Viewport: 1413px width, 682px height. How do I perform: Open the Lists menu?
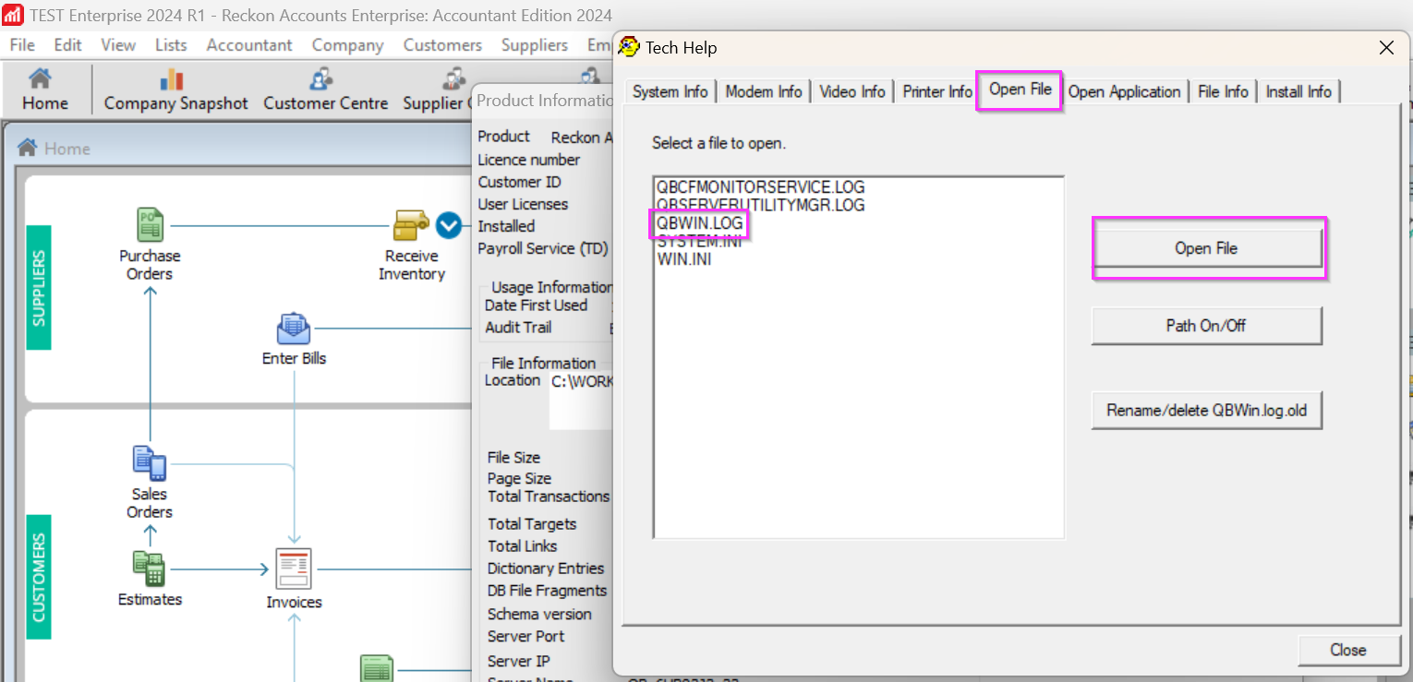point(171,45)
